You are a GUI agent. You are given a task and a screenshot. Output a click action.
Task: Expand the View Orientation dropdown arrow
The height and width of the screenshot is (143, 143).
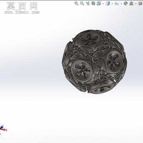click(x=103, y=4)
